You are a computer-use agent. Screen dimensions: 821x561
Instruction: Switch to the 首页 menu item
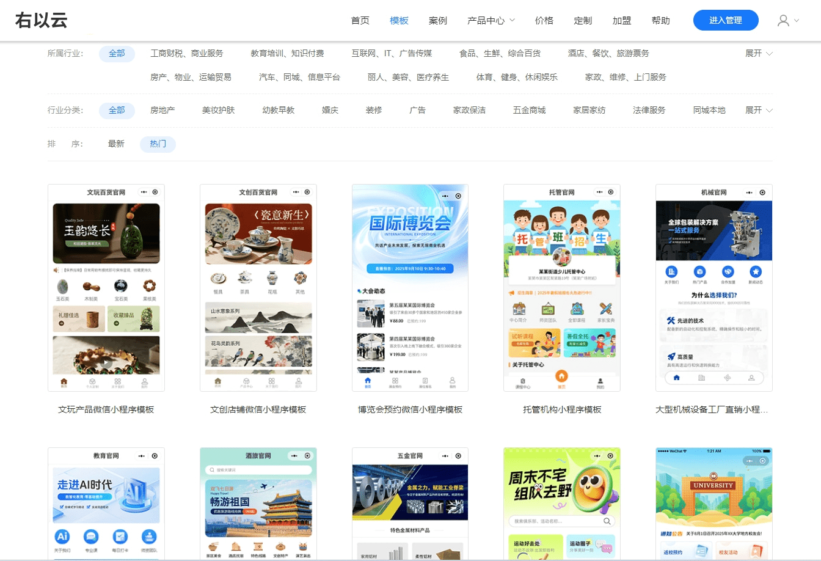click(x=360, y=20)
